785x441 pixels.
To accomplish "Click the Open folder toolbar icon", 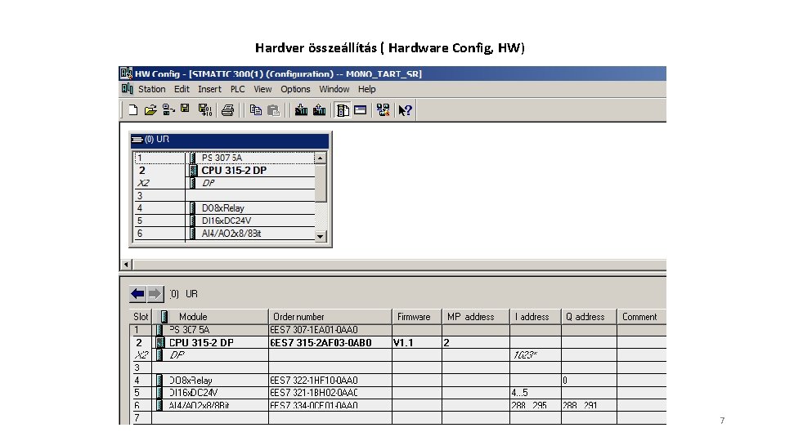I will 150,110.
